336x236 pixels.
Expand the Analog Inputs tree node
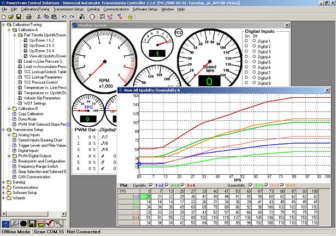(x=9, y=135)
